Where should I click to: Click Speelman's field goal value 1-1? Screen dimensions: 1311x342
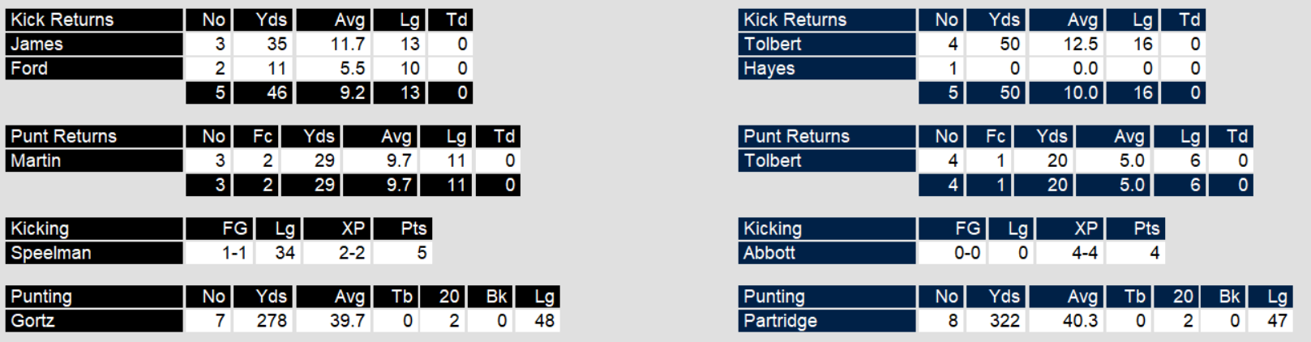pos(234,253)
